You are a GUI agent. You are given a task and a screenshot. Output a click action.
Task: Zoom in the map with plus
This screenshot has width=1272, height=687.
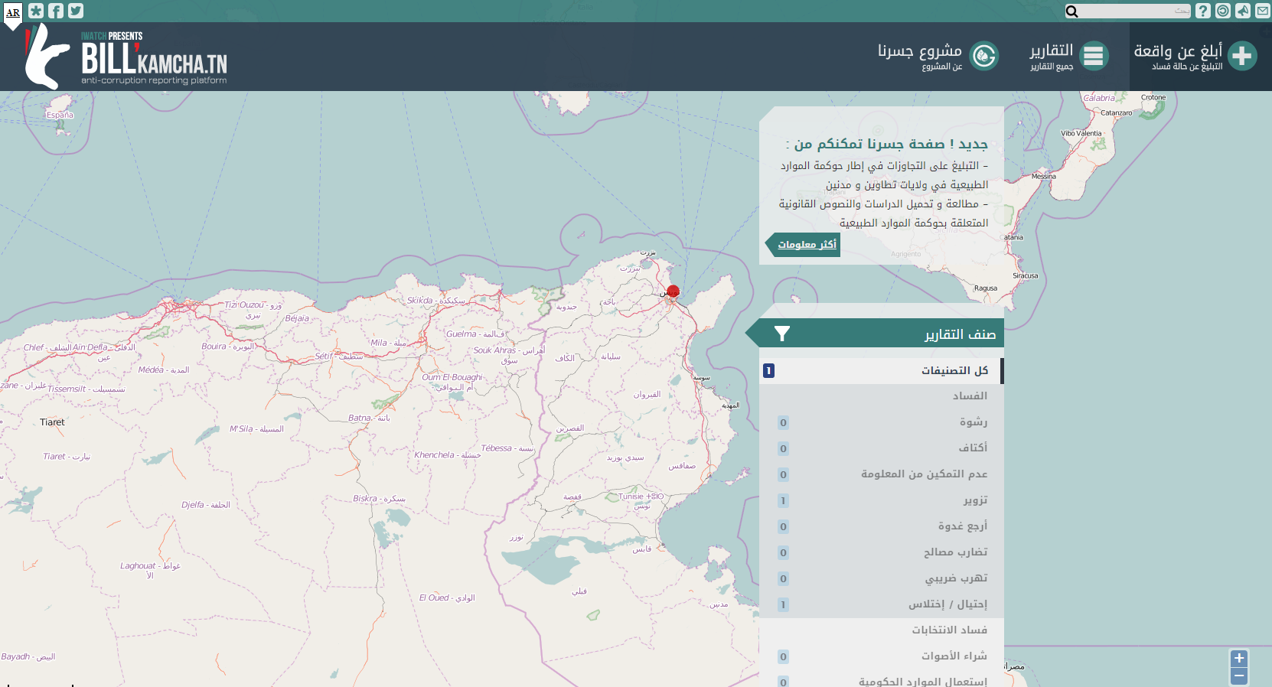(x=1239, y=659)
